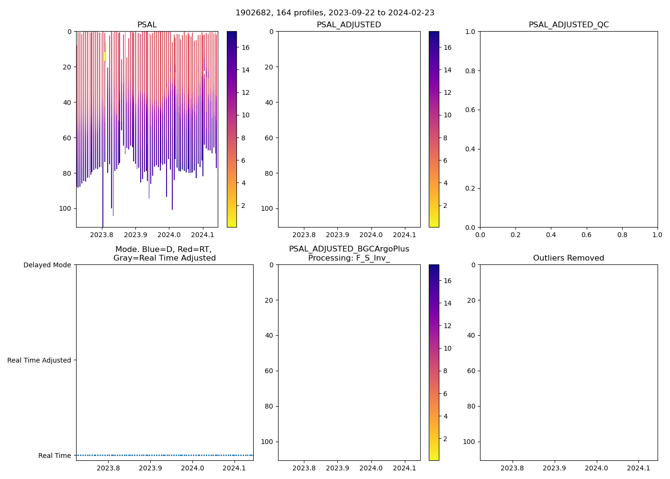Click the "Delayed Mode" y-axis label

(47, 265)
